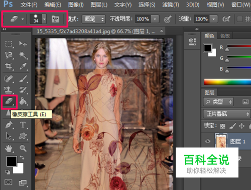Open the Select menu

(x=147, y=4)
